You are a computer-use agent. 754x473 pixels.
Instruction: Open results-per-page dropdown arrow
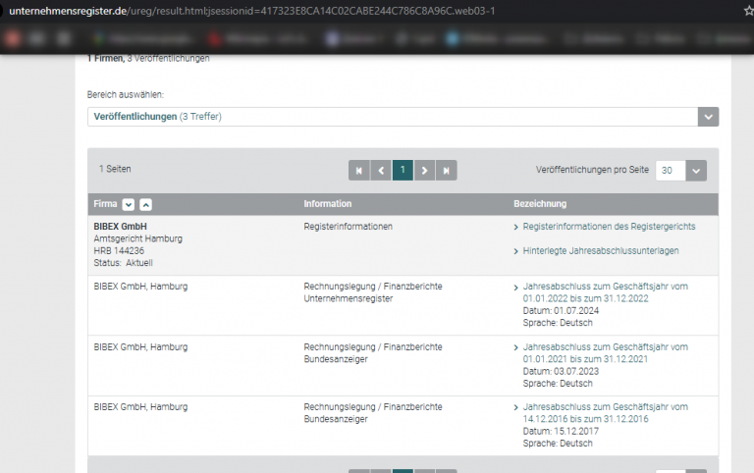(x=696, y=171)
